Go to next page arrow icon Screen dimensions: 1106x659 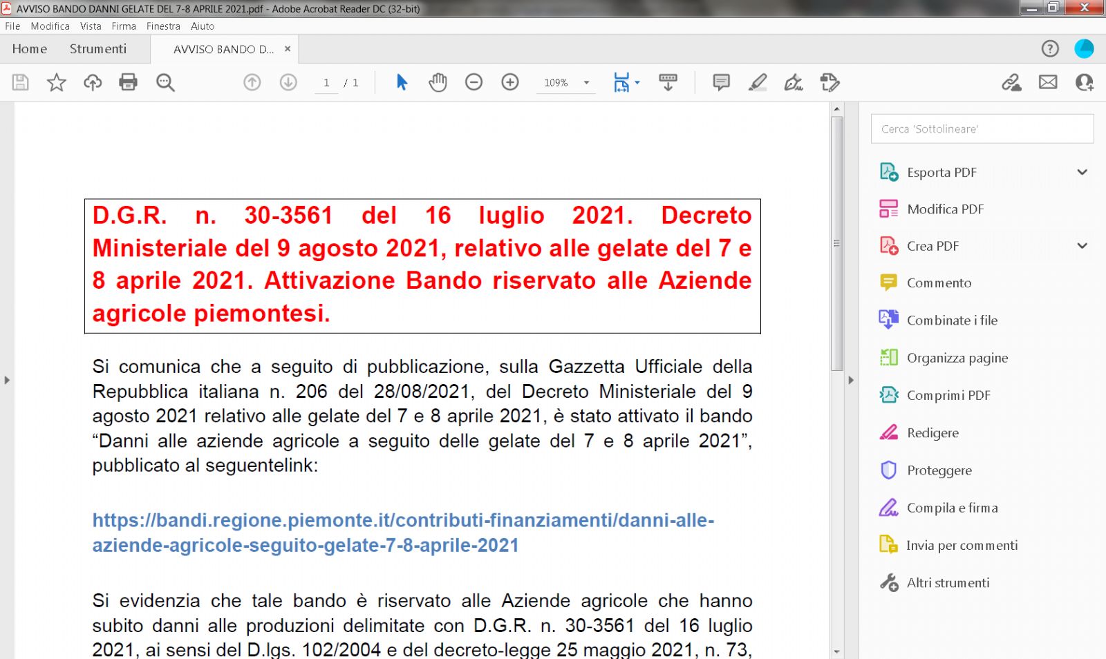[288, 82]
